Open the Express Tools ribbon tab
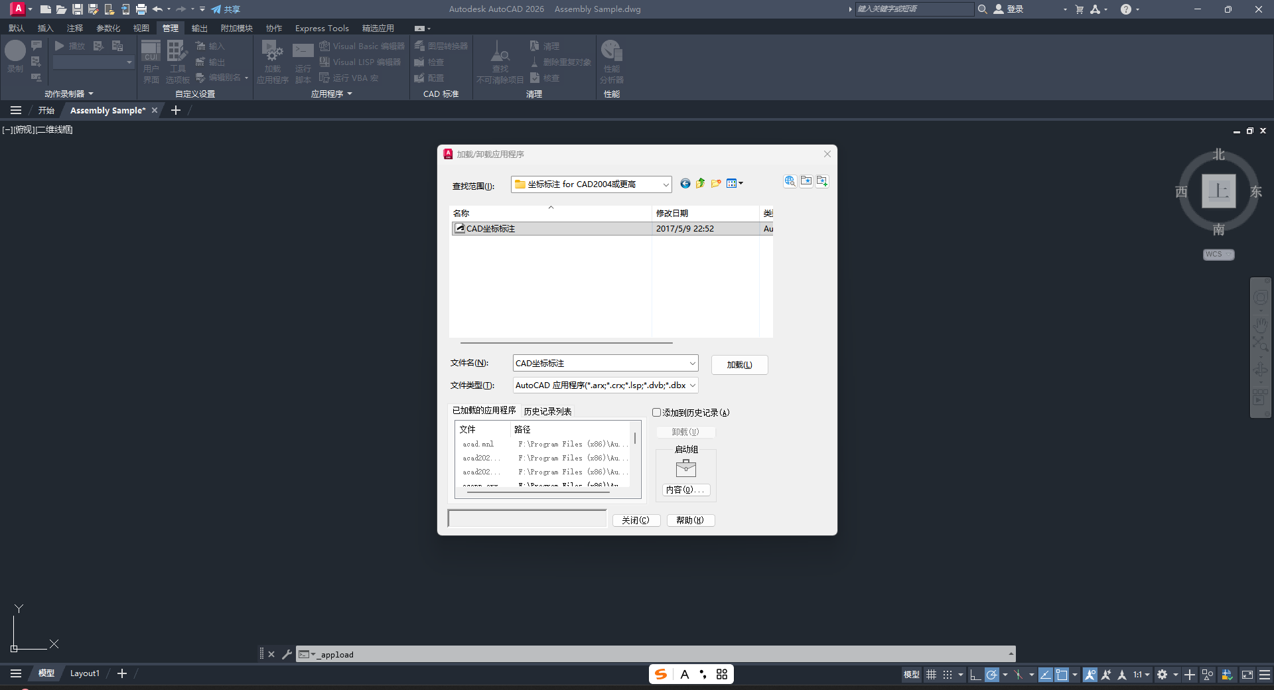 point(322,28)
